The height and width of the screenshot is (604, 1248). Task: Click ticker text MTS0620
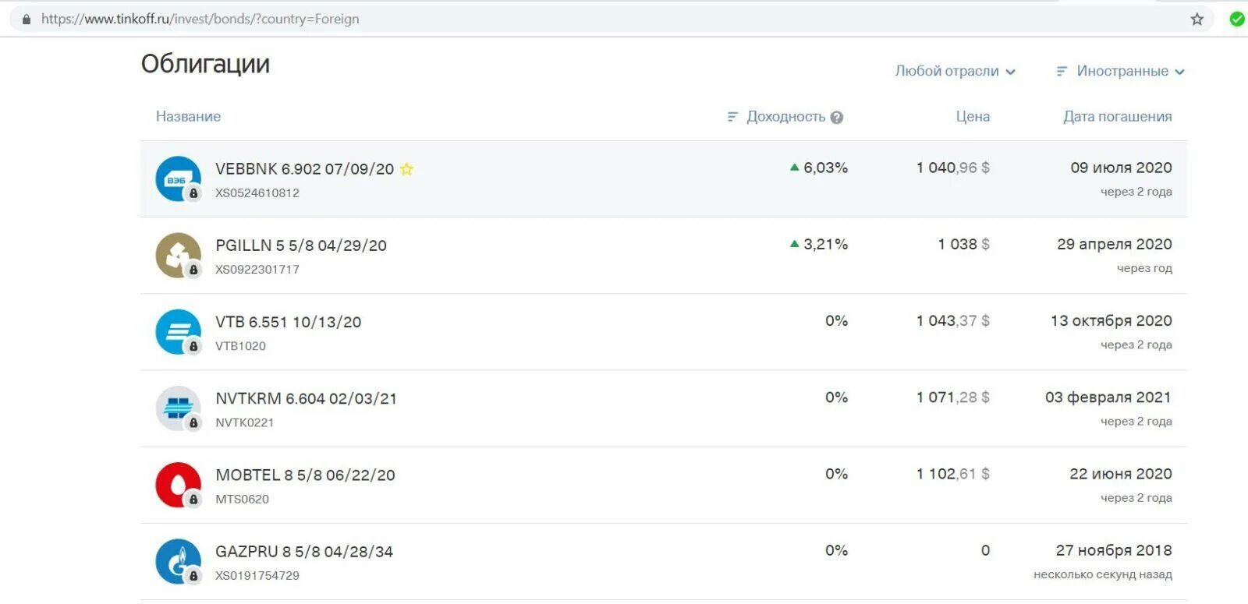(x=242, y=498)
